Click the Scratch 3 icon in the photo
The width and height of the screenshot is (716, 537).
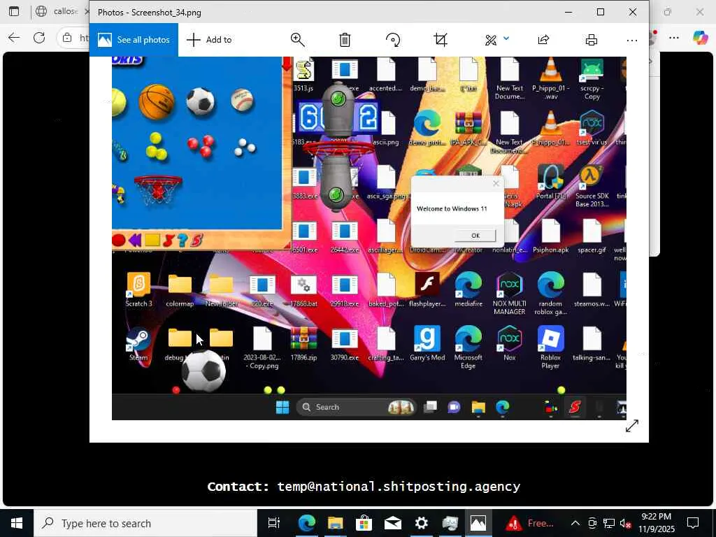138,289
